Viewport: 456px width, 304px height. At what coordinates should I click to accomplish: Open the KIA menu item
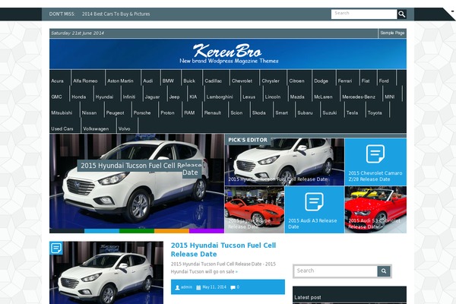click(193, 97)
